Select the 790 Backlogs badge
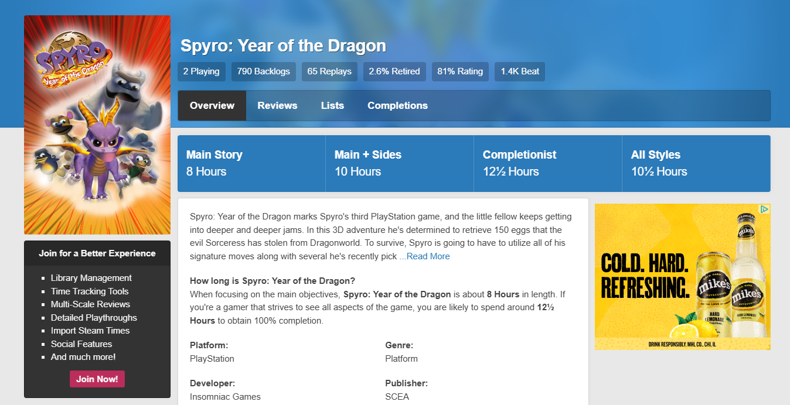 tap(264, 71)
